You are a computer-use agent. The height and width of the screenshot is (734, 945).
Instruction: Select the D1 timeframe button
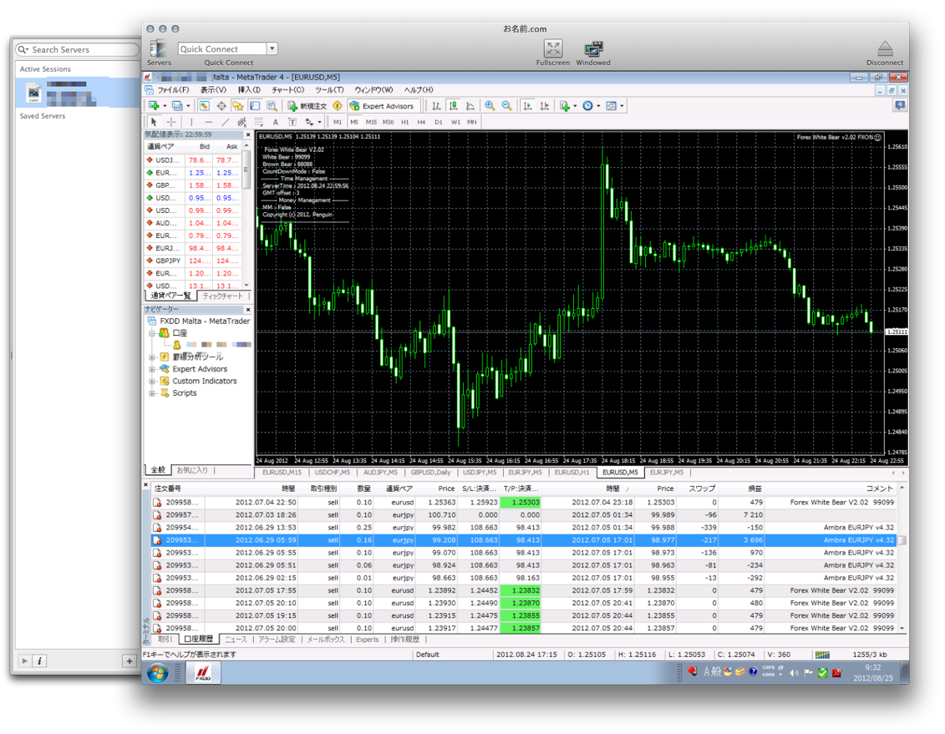pyautogui.click(x=438, y=122)
